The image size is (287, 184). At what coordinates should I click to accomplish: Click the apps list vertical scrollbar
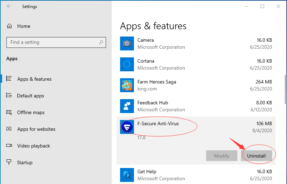click(285, 89)
